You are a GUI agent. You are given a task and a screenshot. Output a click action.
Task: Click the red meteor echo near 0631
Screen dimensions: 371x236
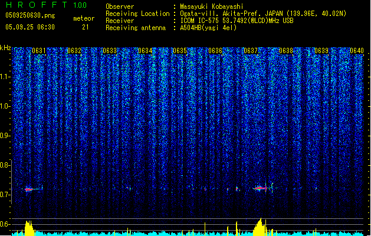[29, 189]
